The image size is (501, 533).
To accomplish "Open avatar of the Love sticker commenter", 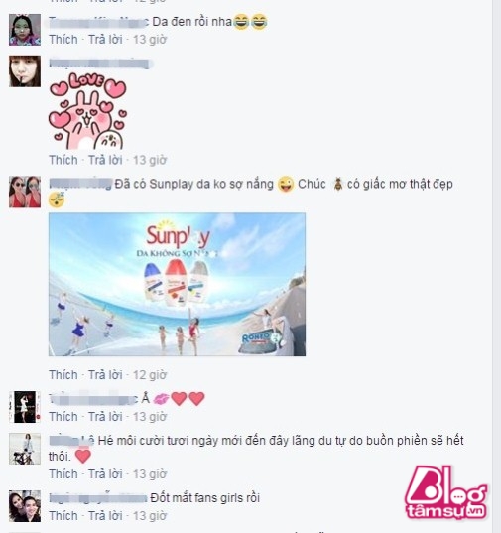I will tap(25, 71).
